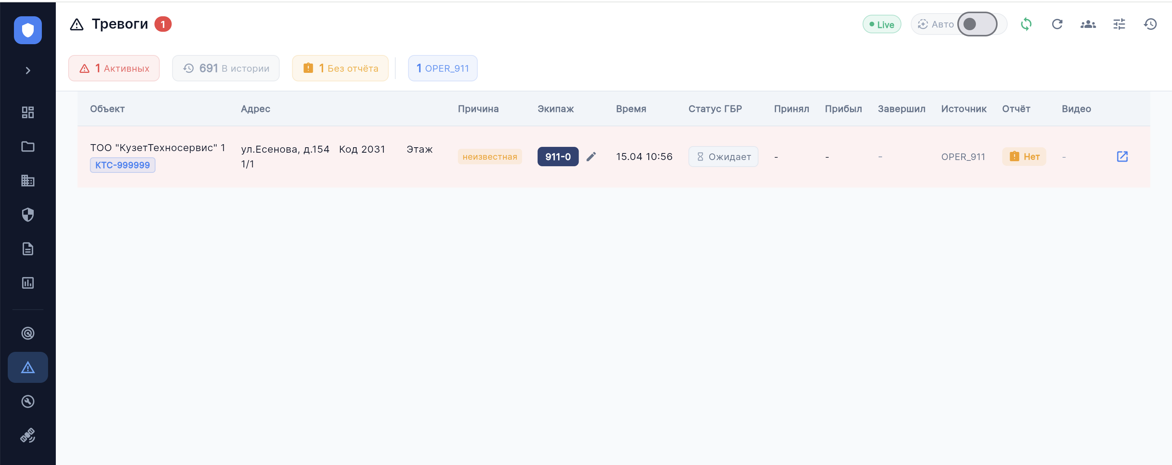Open the satellite icon in sidebar

point(28,436)
